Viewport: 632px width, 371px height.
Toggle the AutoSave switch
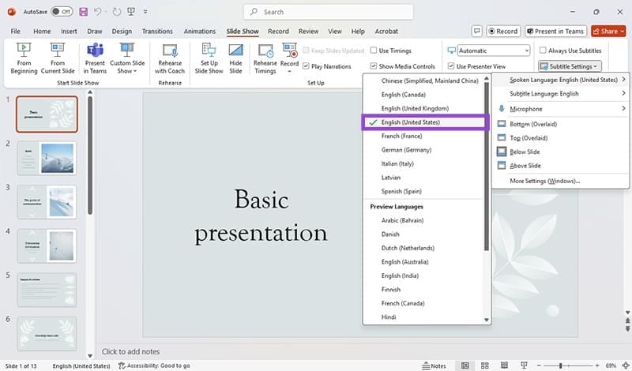point(60,12)
